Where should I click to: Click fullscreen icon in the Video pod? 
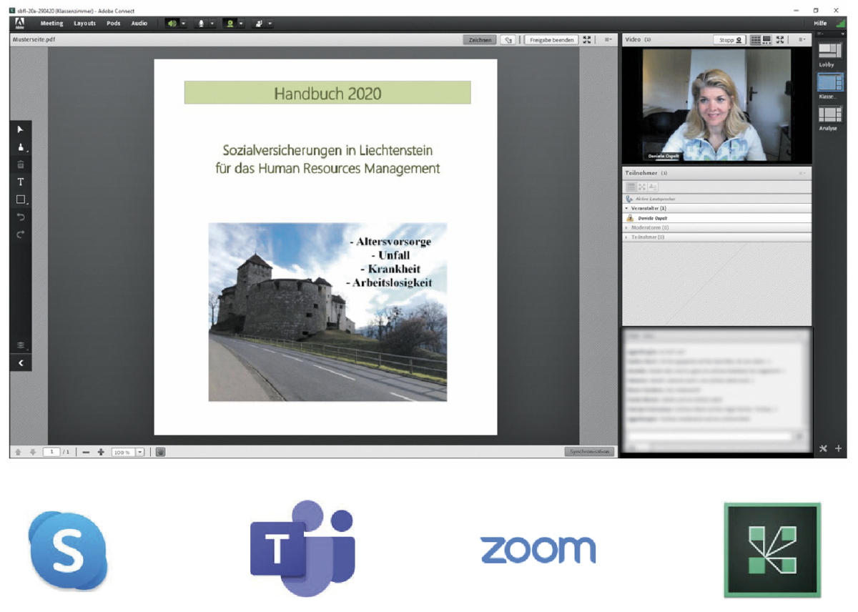coord(780,40)
